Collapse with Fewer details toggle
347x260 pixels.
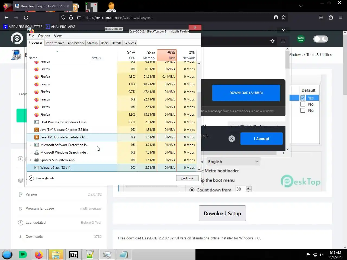(41, 178)
